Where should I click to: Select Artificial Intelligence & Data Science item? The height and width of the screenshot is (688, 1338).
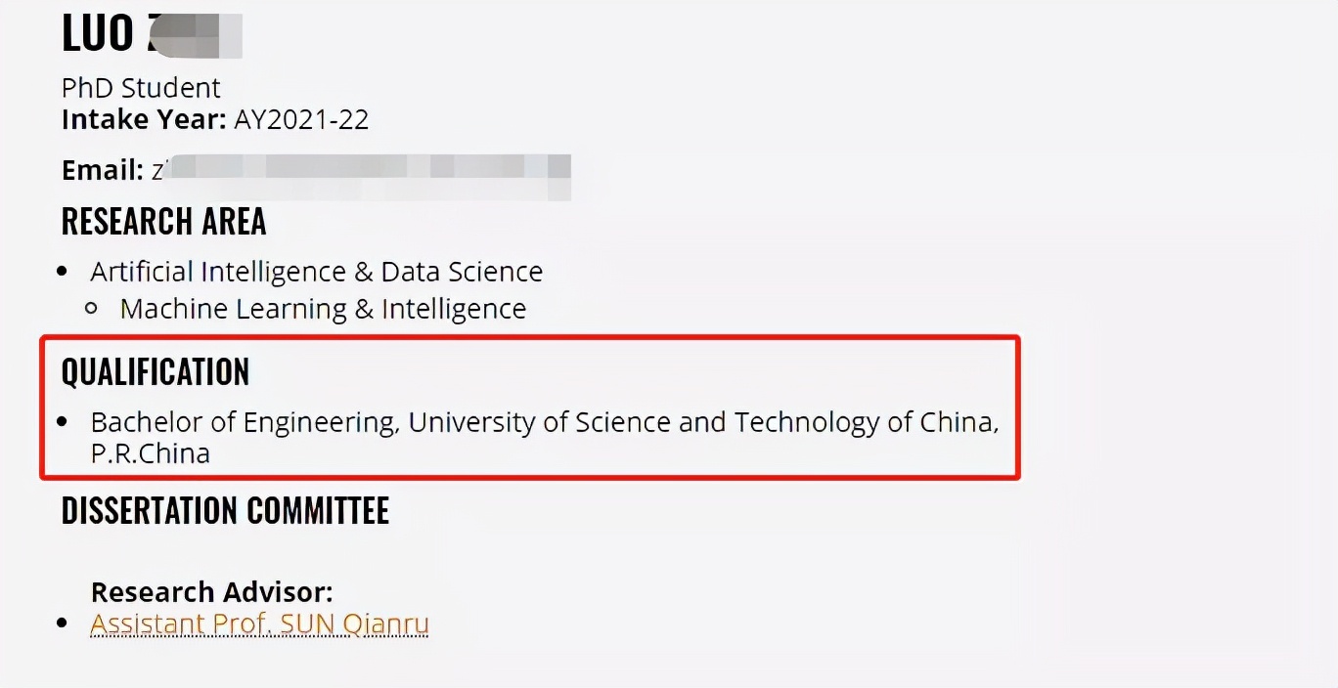tap(316, 271)
